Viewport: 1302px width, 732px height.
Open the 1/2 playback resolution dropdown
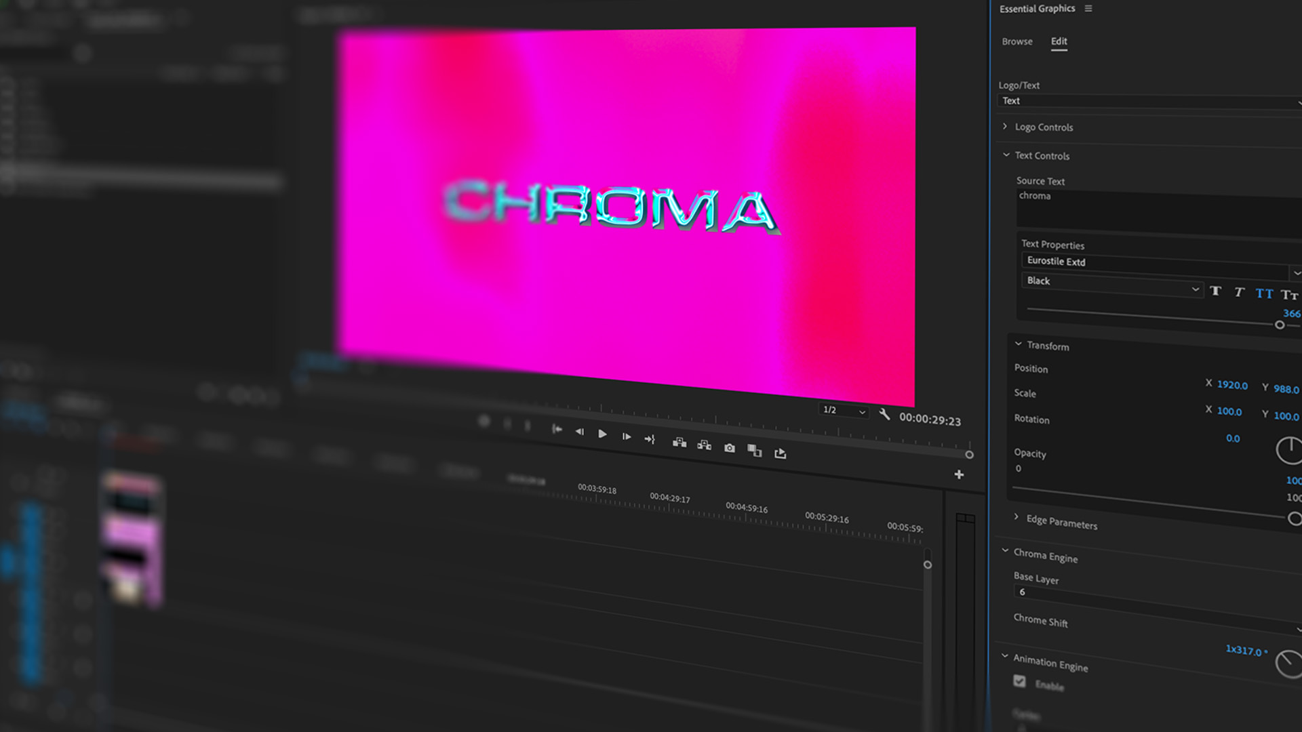tap(844, 410)
